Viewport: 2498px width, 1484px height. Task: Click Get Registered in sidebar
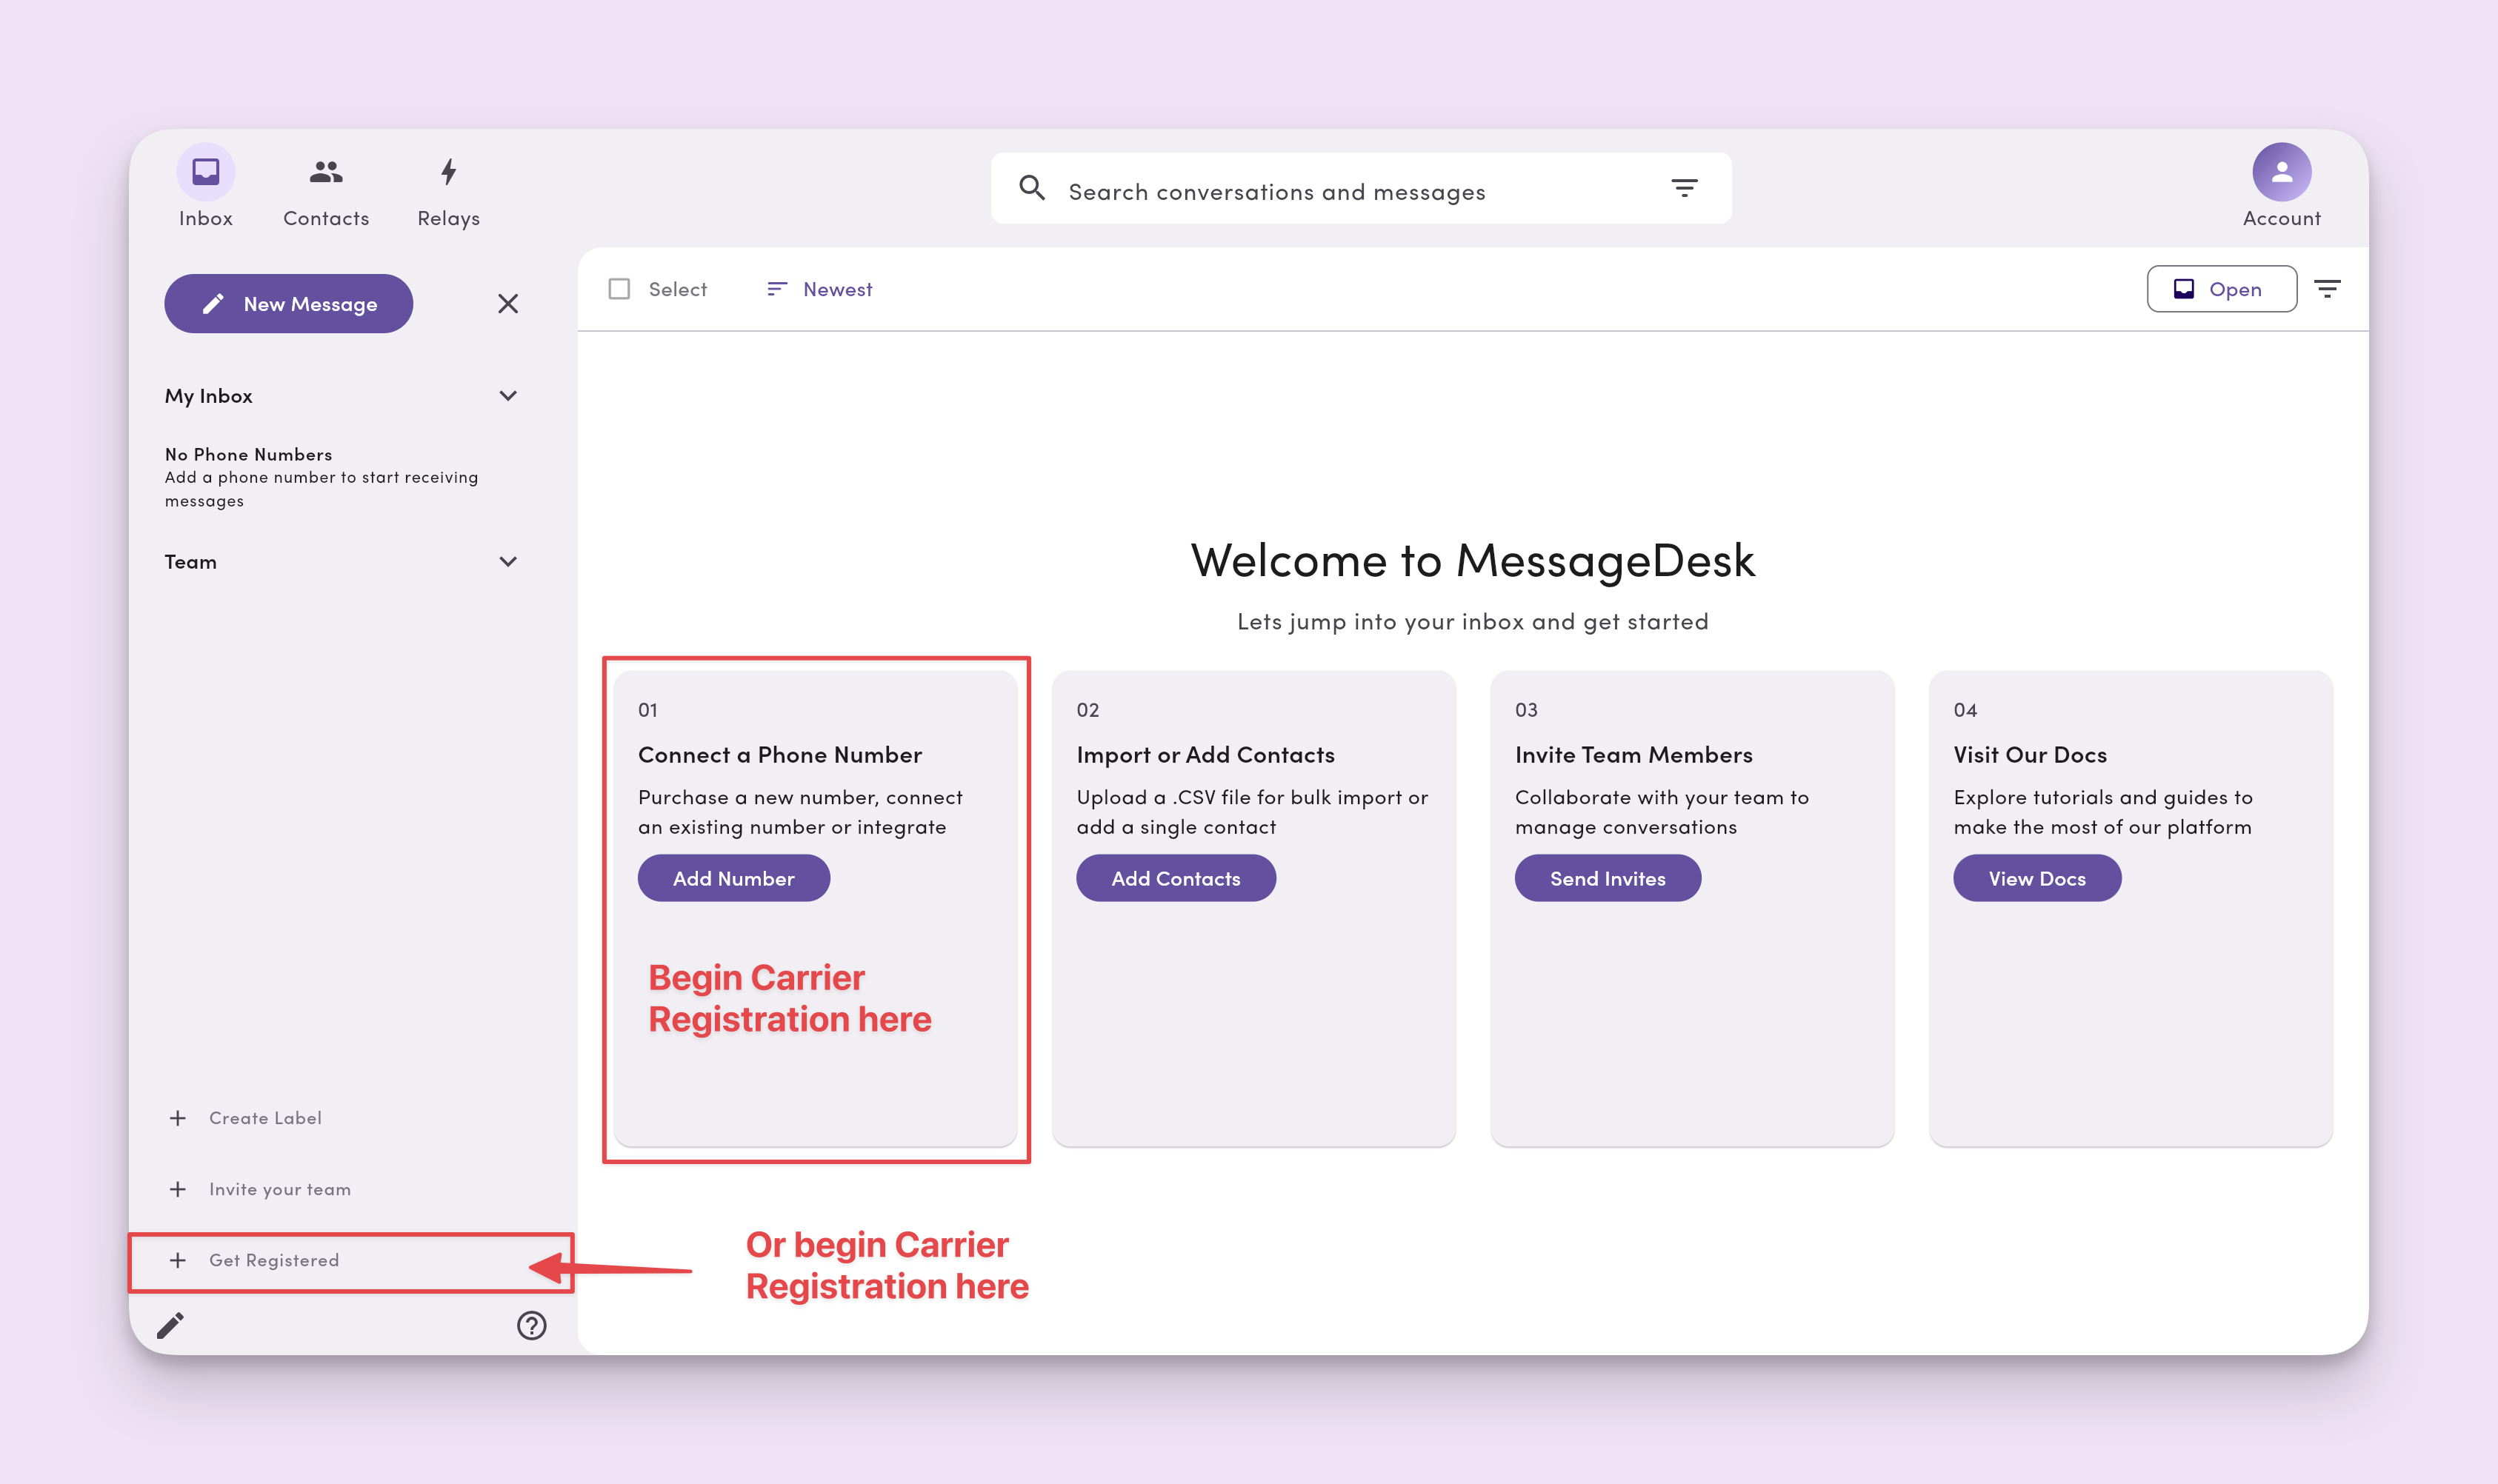tap(273, 1260)
